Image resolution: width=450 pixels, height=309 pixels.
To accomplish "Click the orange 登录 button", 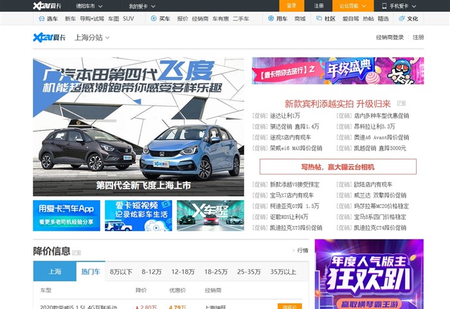I will point(291,6).
